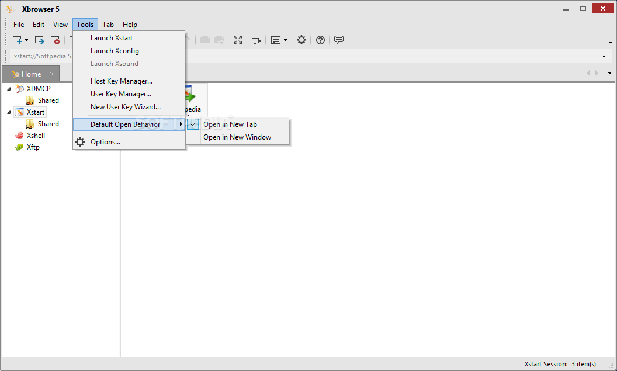Click the Run Session toolbar icon
The width and height of the screenshot is (617, 371).
coord(39,40)
